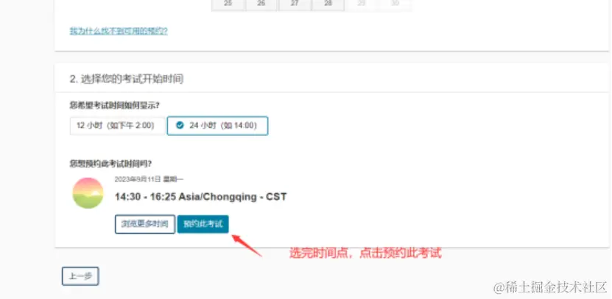The height and width of the screenshot is (299, 612).
Task: Go back with the 上一步 button
Action: pos(80,276)
